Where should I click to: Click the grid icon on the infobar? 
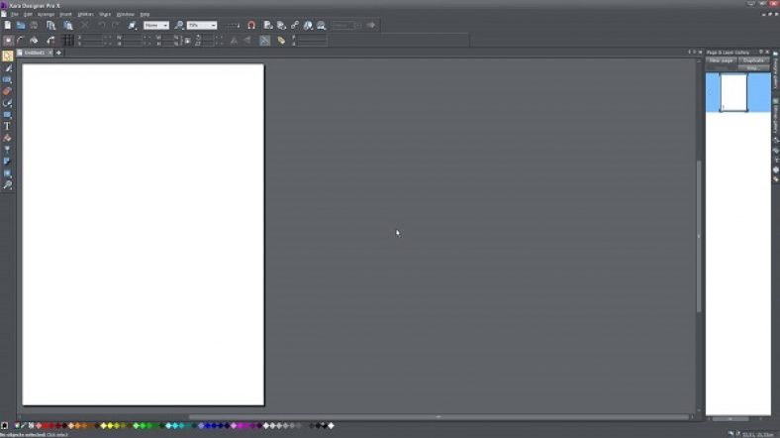coord(68,41)
